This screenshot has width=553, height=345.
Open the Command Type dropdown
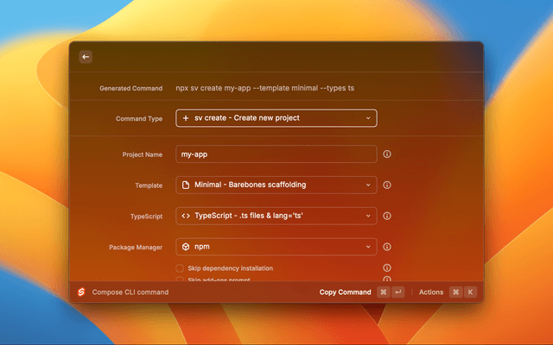[x=276, y=118]
